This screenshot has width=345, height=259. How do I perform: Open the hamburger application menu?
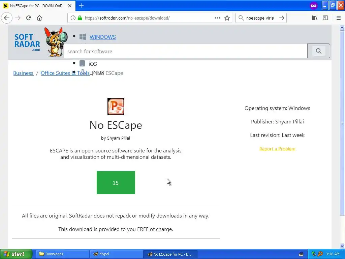pyautogui.click(x=339, y=18)
